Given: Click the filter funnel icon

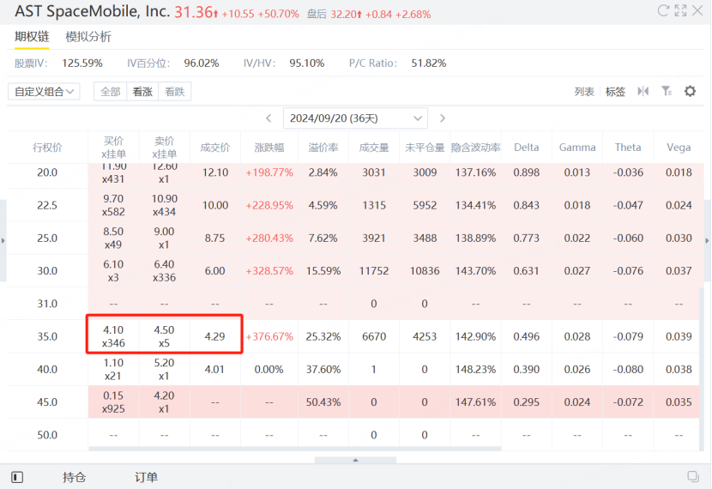Looking at the screenshot, I should point(666,91).
